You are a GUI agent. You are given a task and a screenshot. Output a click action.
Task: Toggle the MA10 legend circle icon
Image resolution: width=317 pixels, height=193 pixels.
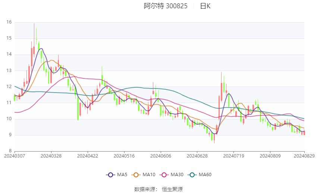coord(136,175)
